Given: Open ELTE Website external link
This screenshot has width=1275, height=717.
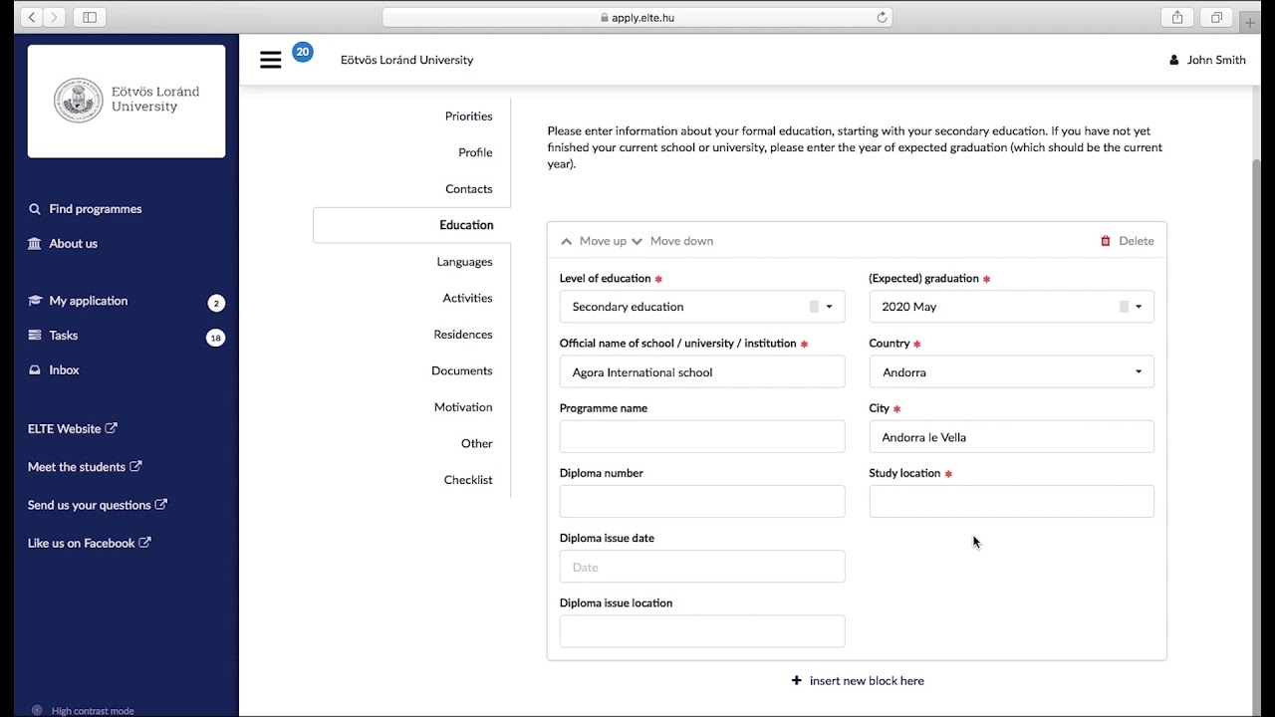Looking at the screenshot, I should pyautogui.click(x=73, y=428).
